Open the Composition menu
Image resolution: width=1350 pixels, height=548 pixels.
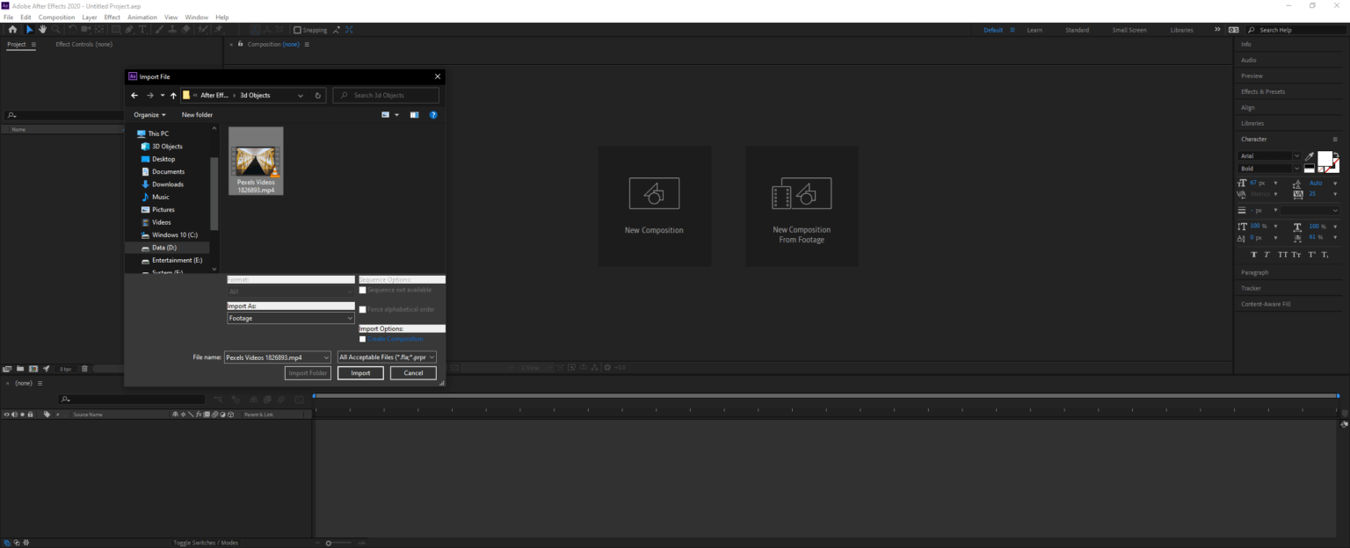click(x=55, y=17)
